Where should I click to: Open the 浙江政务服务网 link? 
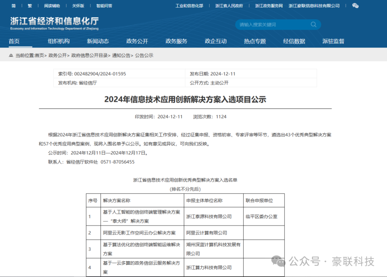point(269,6)
